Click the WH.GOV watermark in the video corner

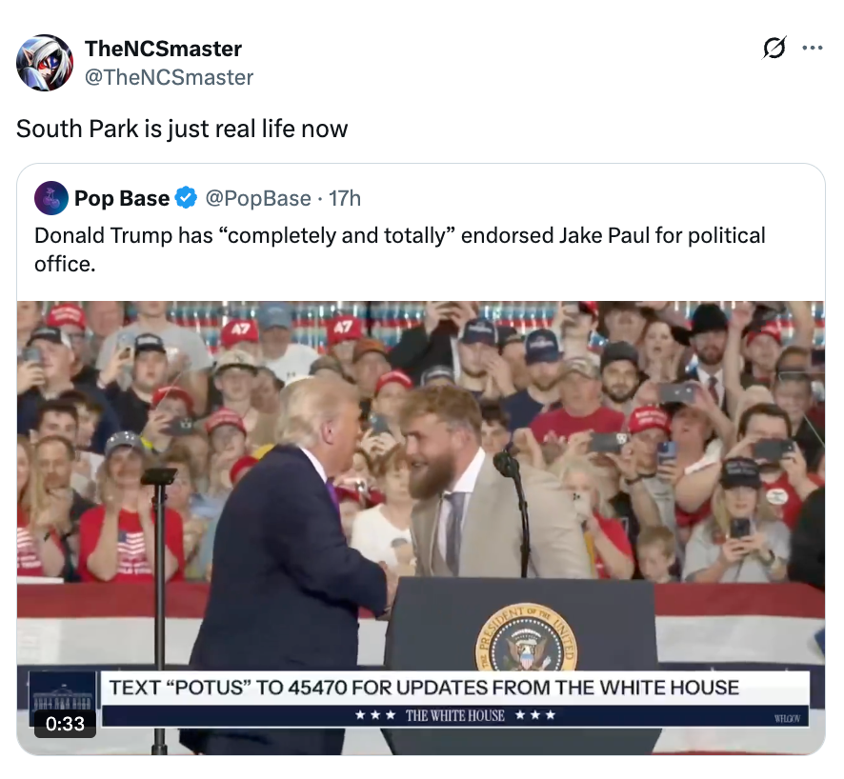(x=787, y=716)
